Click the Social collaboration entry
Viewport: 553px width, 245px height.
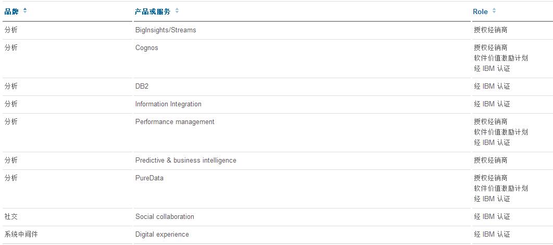(x=165, y=217)
